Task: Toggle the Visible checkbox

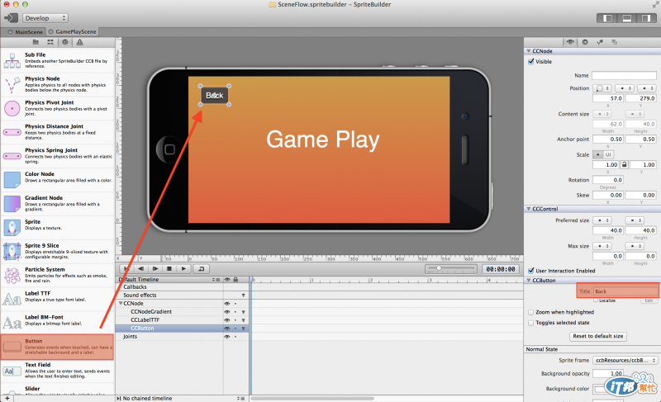Action: point(530,61)
